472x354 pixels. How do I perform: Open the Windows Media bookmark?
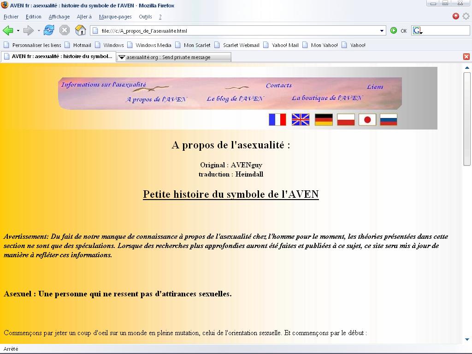coord(149,45)
